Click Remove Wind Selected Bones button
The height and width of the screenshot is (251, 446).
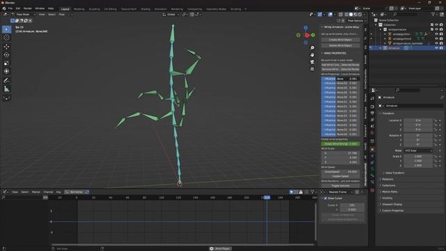[x=340, y=70]
